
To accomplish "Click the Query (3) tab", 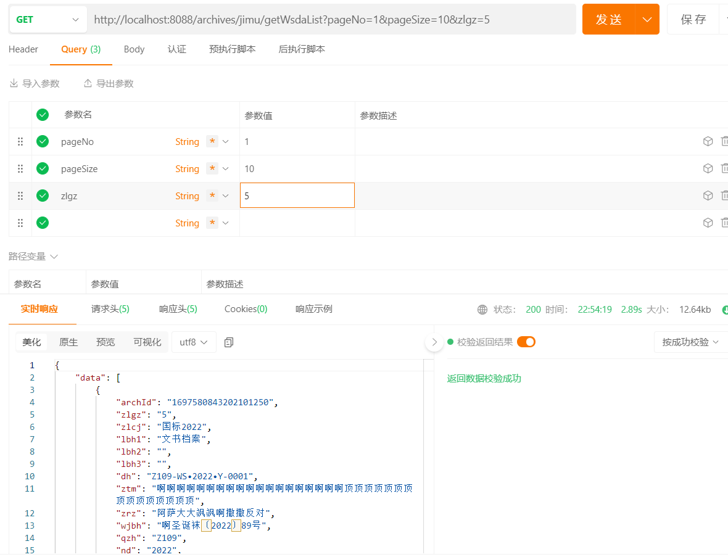I will point(81,49).
